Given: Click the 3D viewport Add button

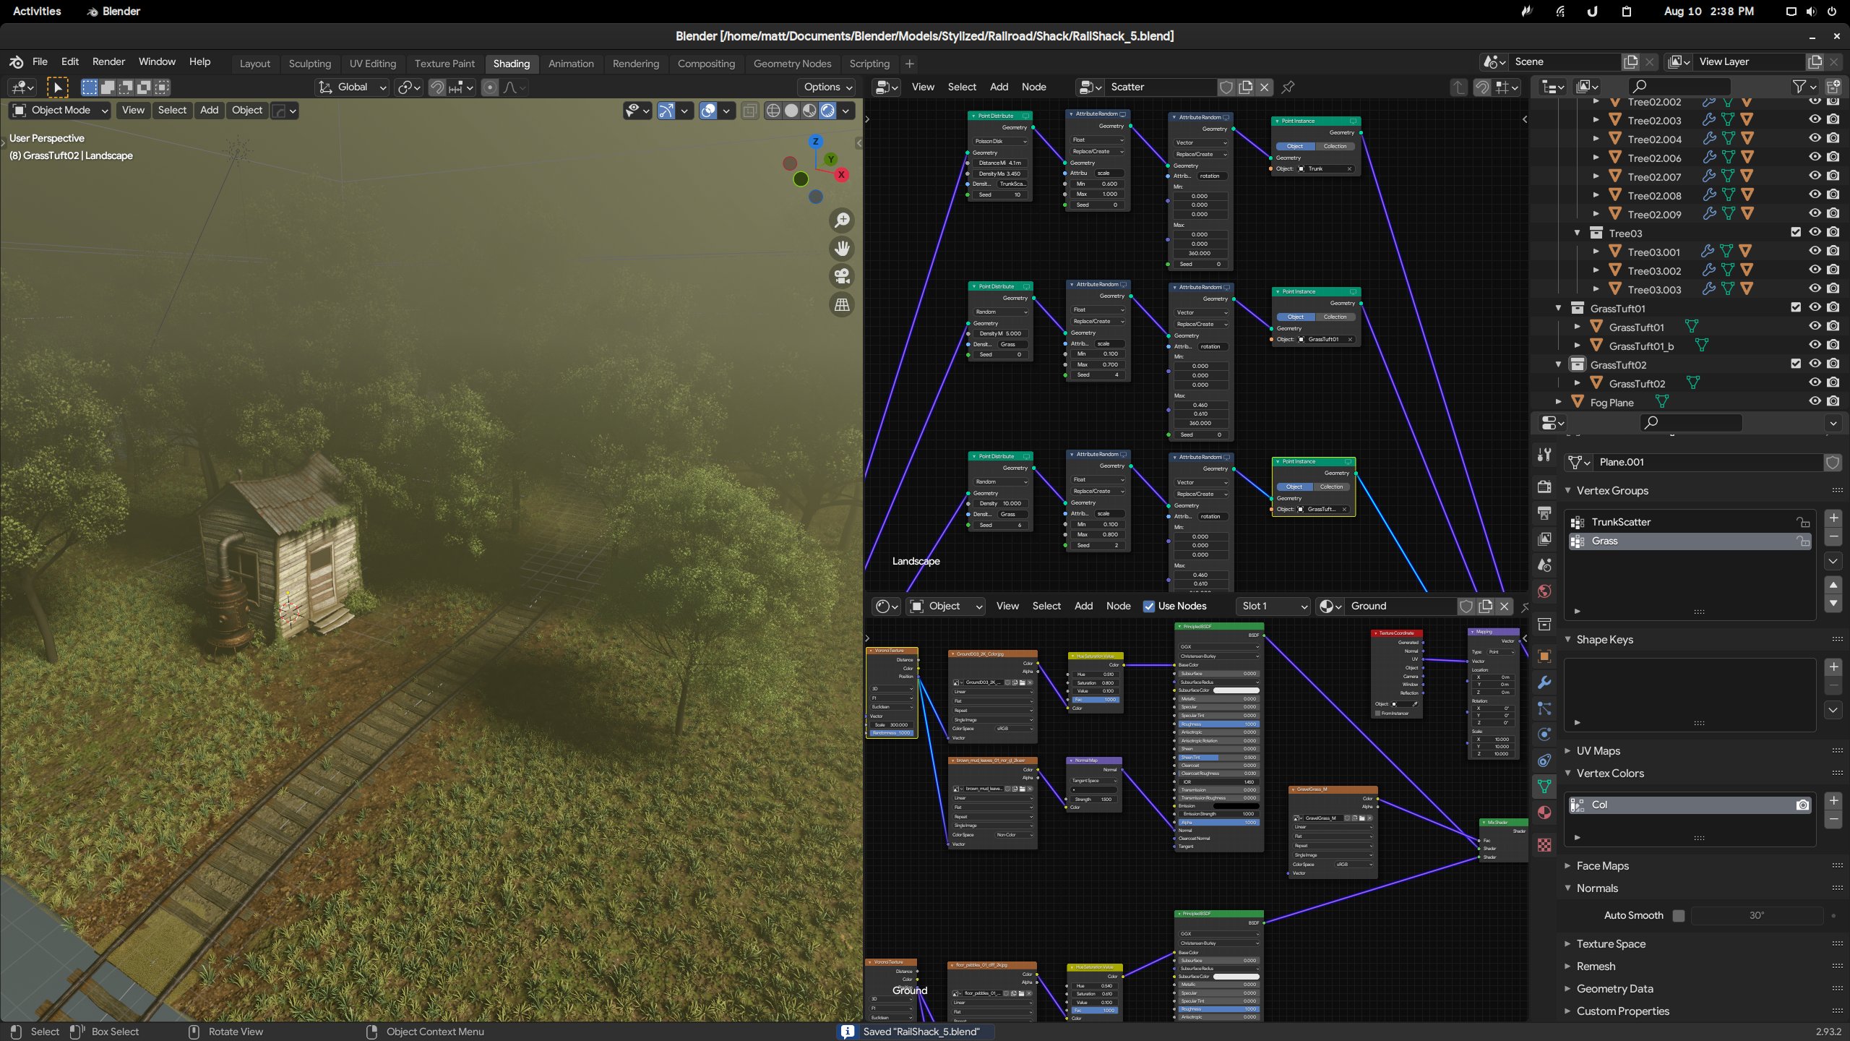Looking at the screenshot, I should click(x=209, y=110).
